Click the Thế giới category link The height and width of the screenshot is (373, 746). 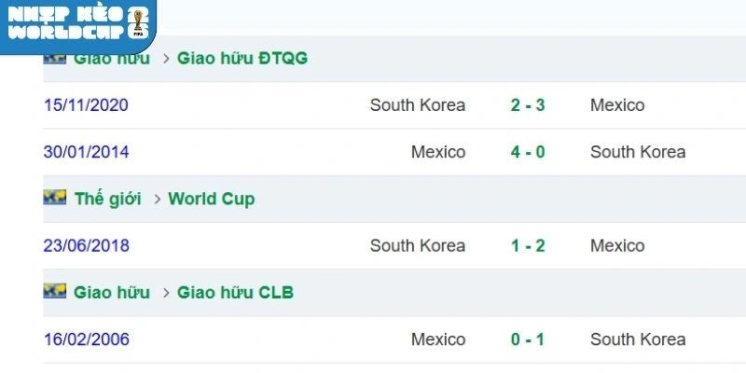[108, 199]
